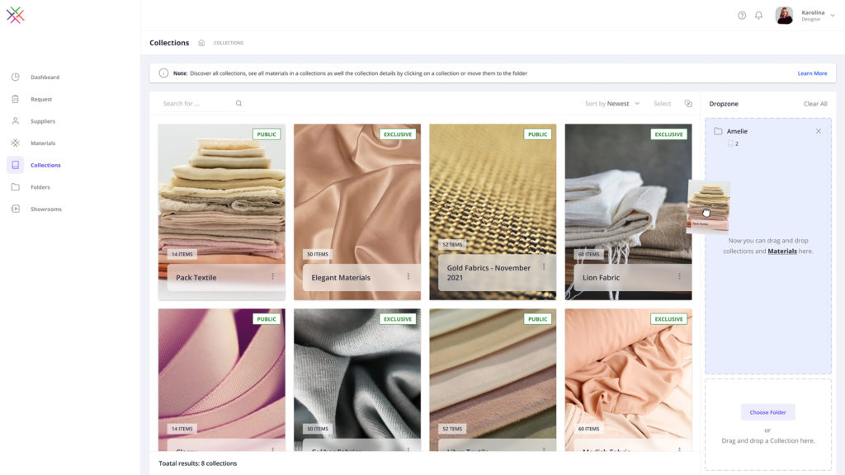845x475 pixels.
Task: Click the Suppliers person icon
Action: tap(15, 121)
